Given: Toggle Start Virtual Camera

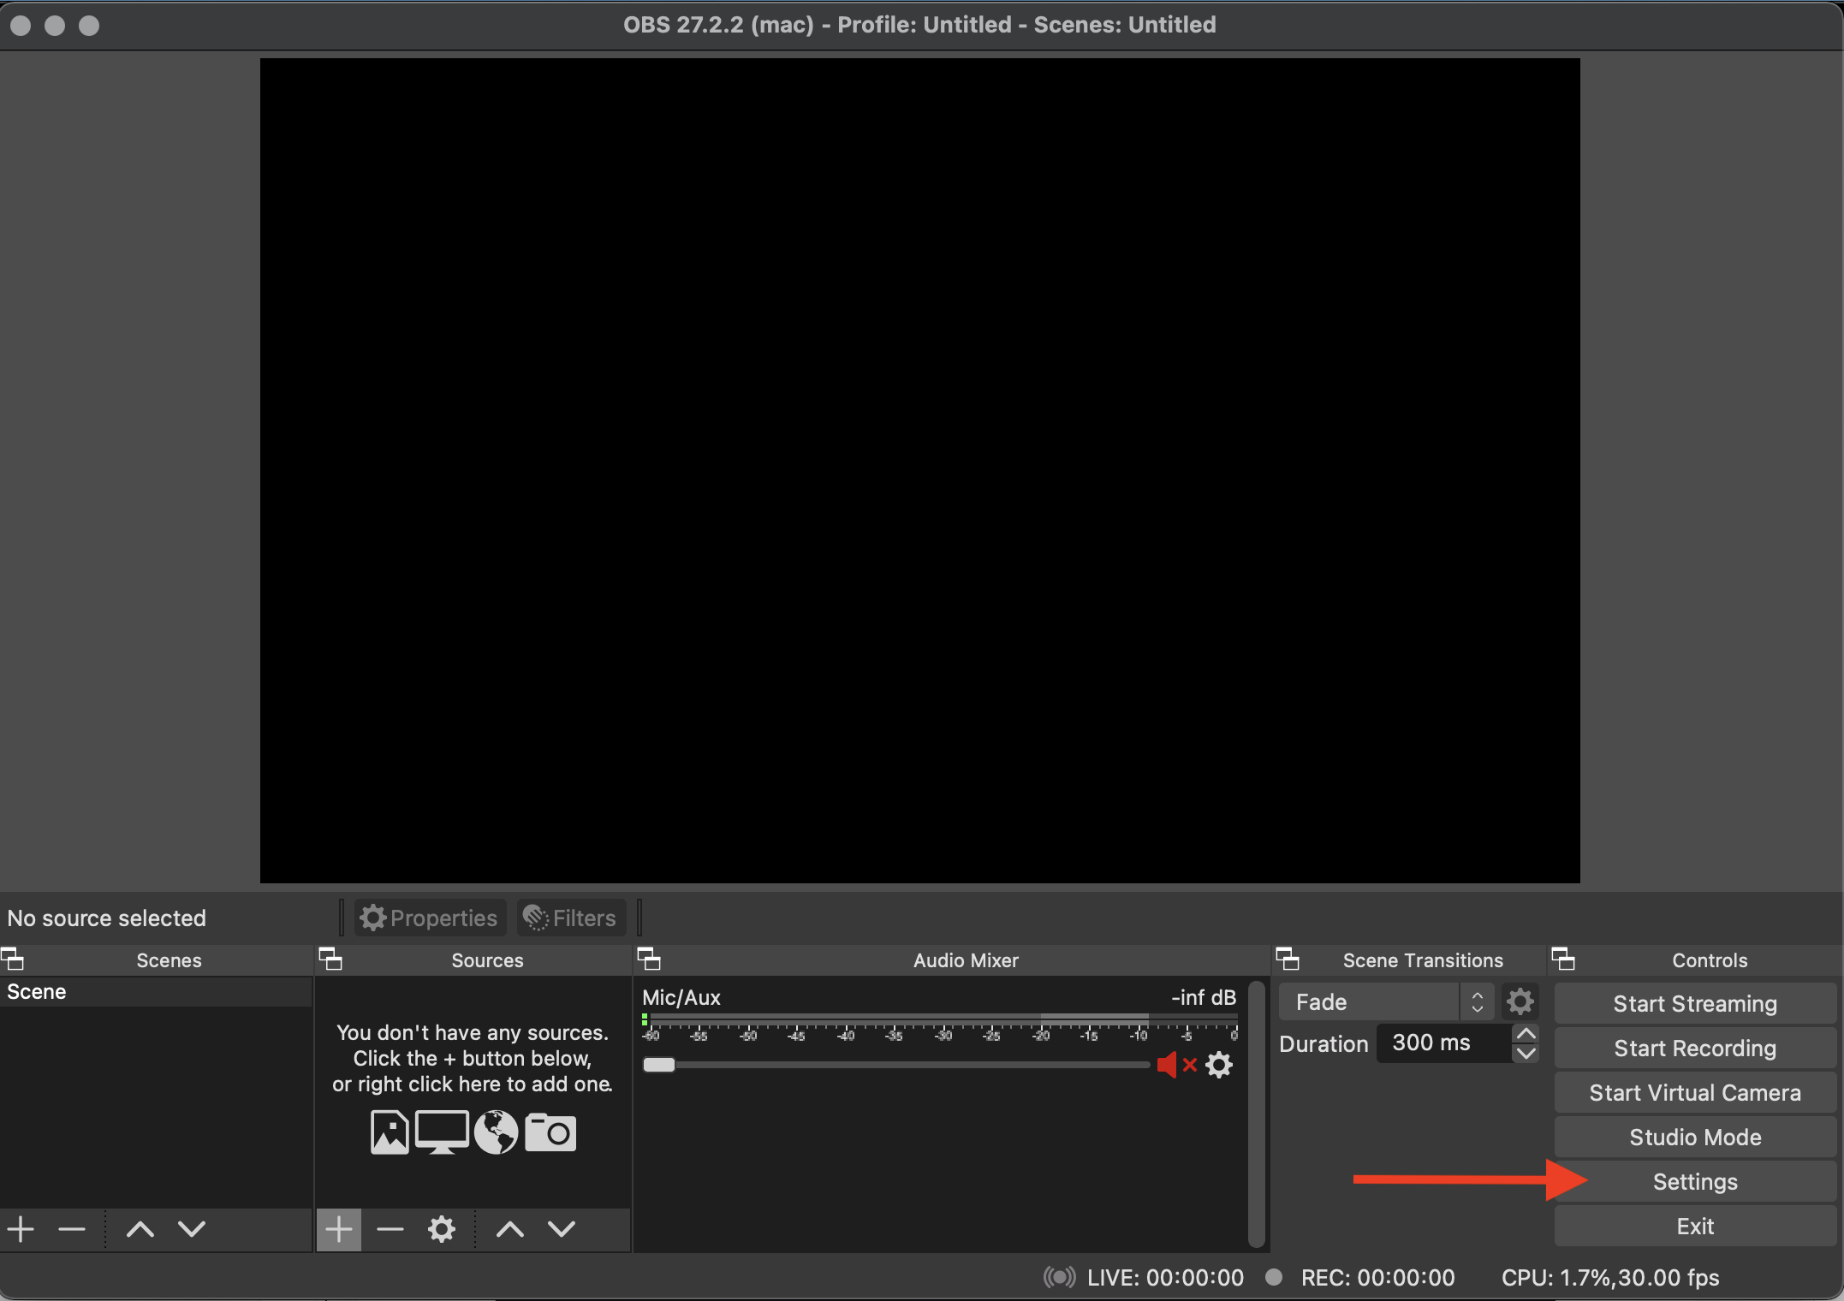Looking at the screenshot, I should point(1694,1093).
